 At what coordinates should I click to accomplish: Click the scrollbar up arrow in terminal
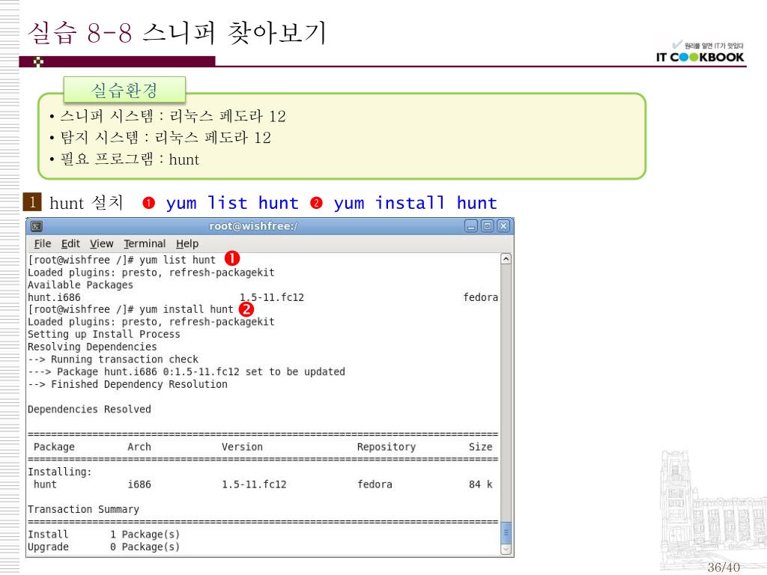pyautogui.click(x=506, y=259)
